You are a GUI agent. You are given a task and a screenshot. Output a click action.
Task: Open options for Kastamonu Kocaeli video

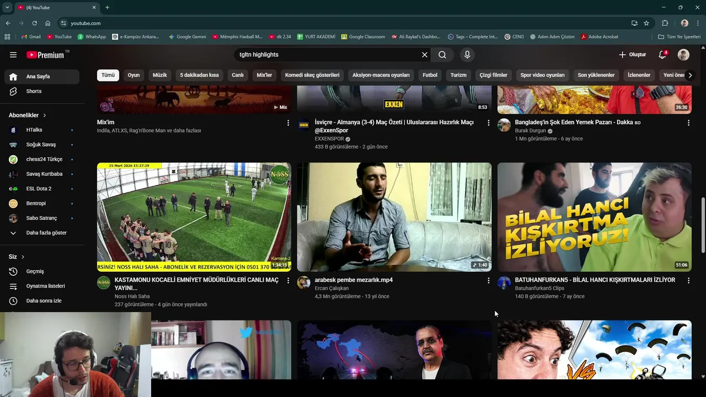pyautogui.click(x=288, y=281)
